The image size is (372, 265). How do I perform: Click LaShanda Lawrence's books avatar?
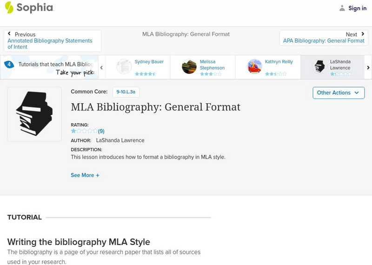319,66
